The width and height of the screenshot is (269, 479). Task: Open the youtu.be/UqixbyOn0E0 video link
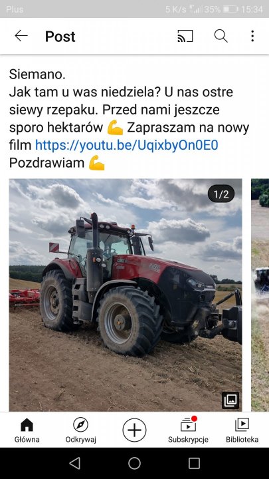pos(127,145)
